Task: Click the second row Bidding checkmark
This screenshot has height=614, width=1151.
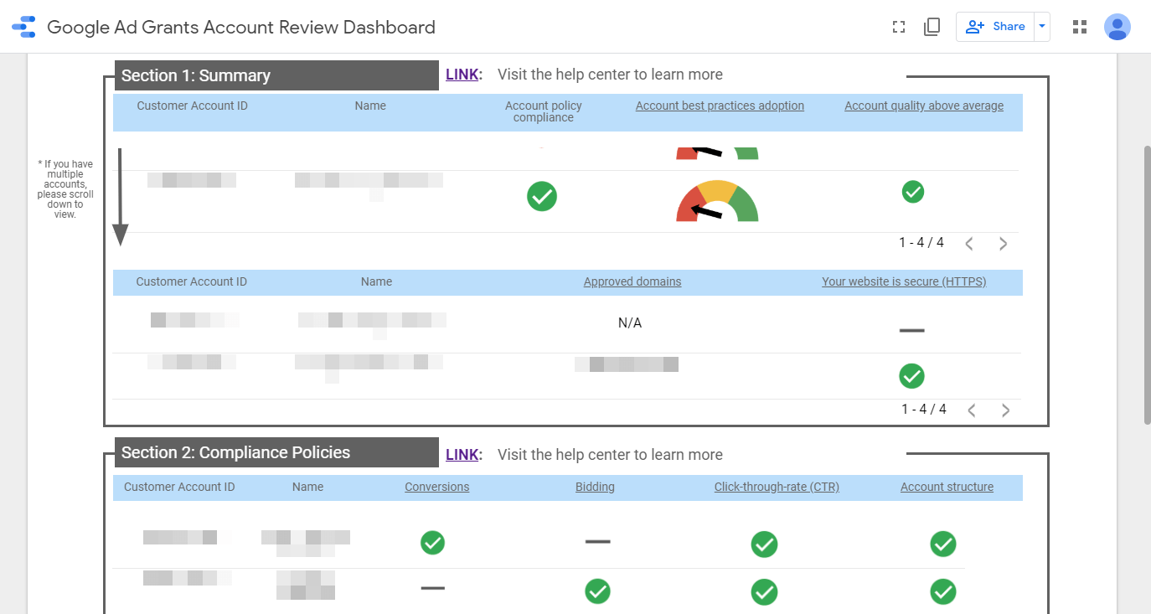Action: 597,591
